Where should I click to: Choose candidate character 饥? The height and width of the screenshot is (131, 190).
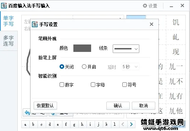point(176,22)
